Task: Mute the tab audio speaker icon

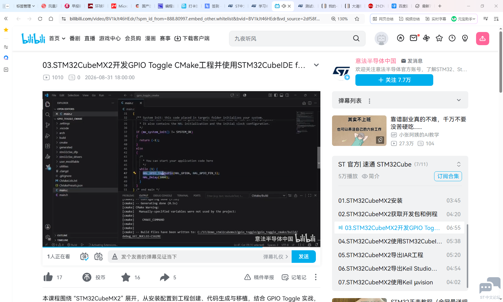Action: tap(284, 6)
